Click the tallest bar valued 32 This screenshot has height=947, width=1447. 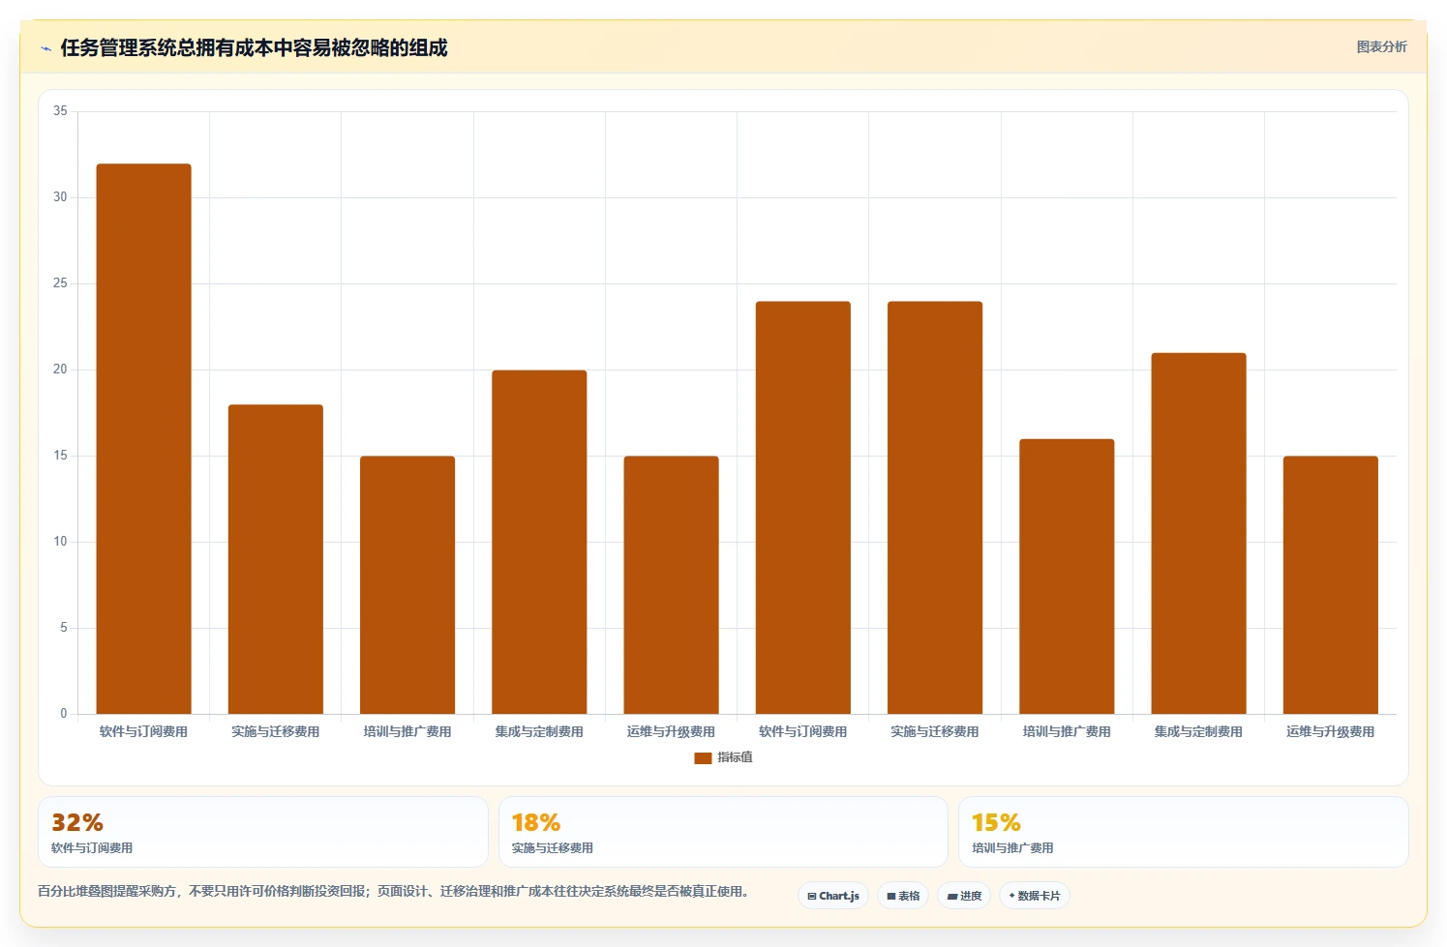click(x=143, y=439)
